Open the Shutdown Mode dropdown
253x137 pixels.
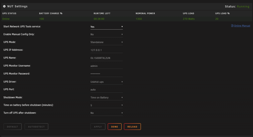point(107,98)
